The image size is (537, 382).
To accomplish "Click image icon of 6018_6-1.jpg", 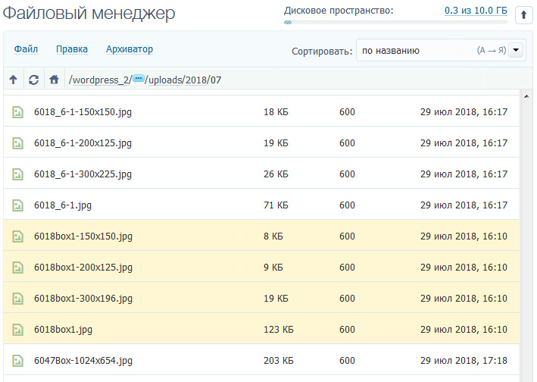I will pyautogui.click(x=18, y=205).
